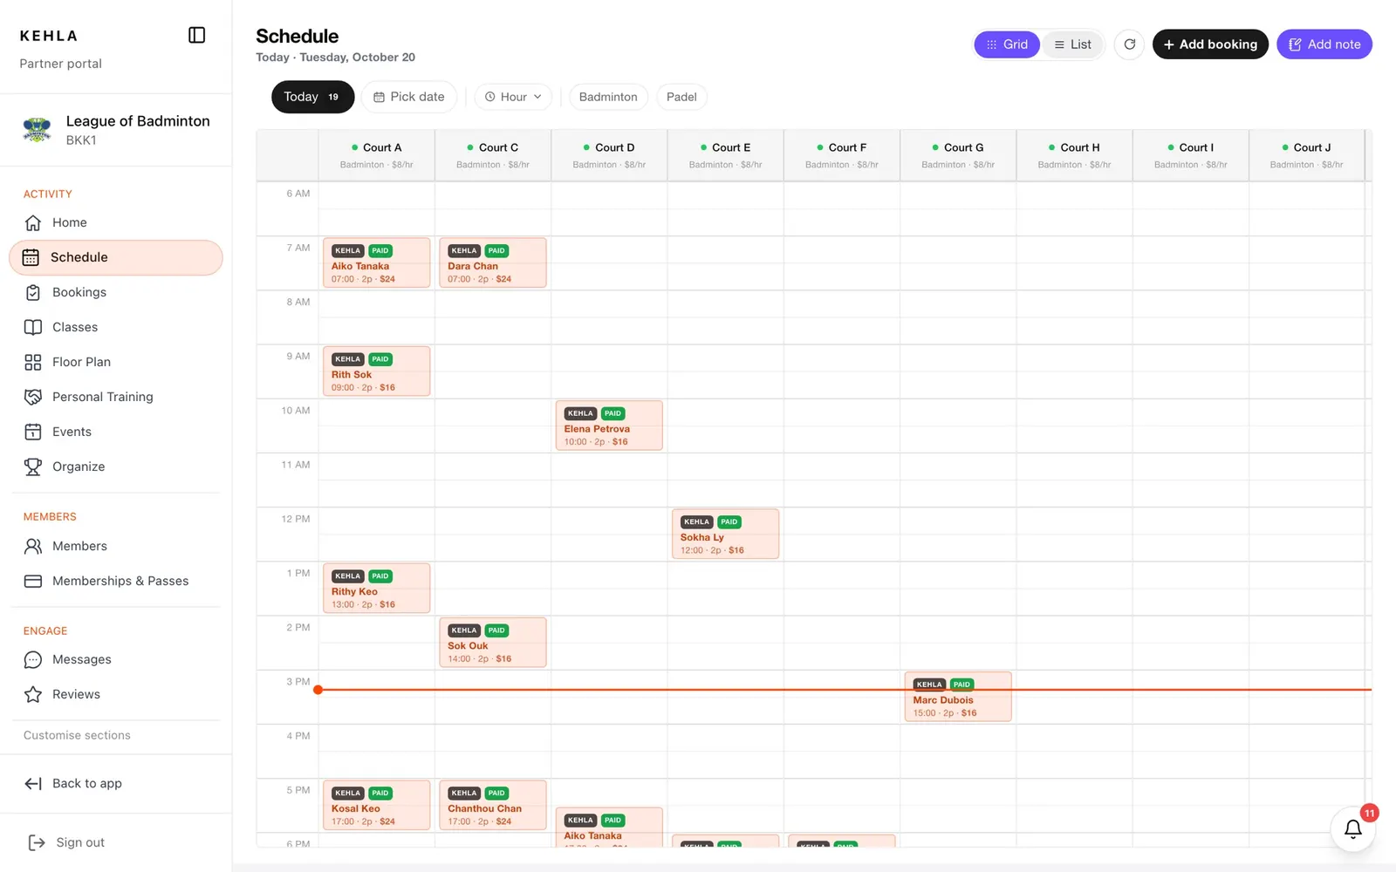Click Court I header
The image size is (1396, 872).
[1191, 155]
